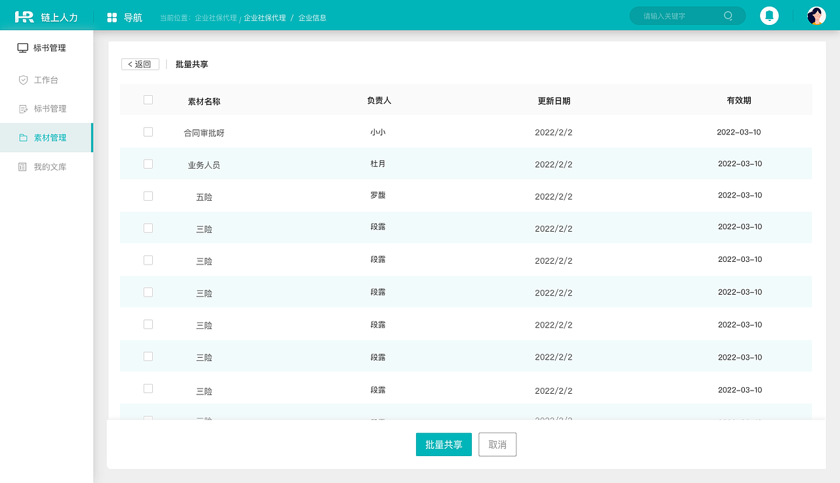The height and width of the screenshot is (483, 840).
Task: Click the 企业信息 breadcrumb
Action: click(x=312, y=18)
